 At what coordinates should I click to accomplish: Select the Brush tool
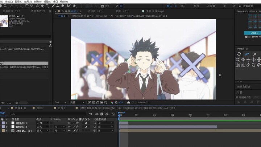[53, 6]
